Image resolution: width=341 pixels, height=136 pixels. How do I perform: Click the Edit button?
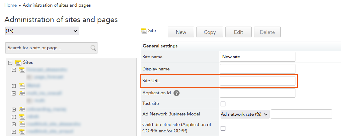pyautogui.click(x=238, y=32)
